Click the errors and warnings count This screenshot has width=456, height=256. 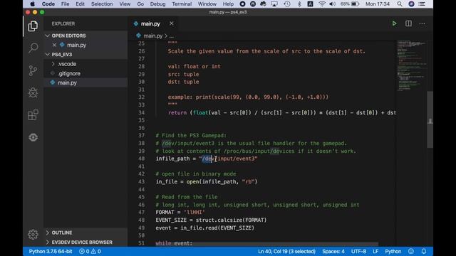(x=90, y=251)
